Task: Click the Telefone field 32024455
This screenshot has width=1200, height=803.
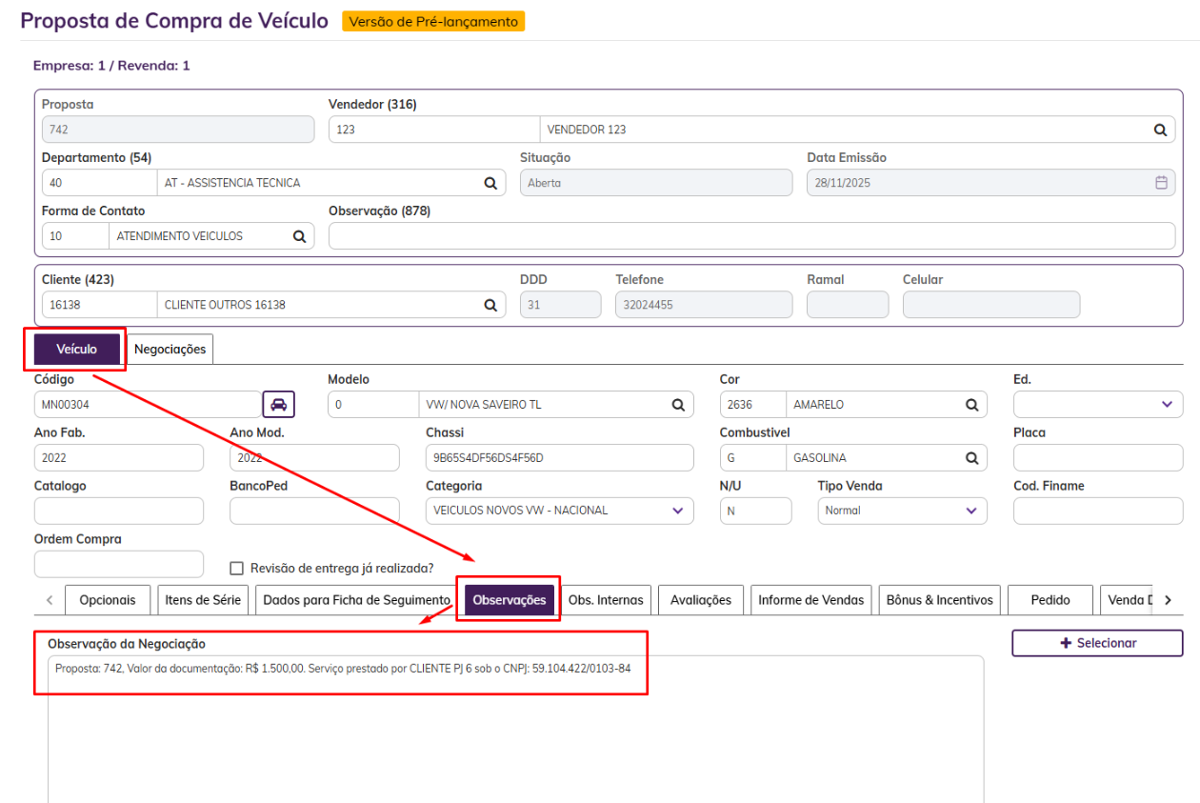Action: tap(704, 305)
